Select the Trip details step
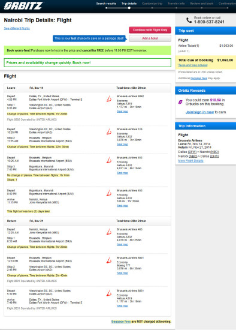The image size is (236, 330). coord(129,4)
